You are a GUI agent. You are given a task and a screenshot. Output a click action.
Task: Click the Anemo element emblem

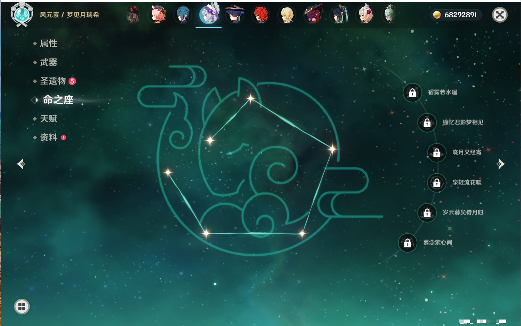pos(22,14)
